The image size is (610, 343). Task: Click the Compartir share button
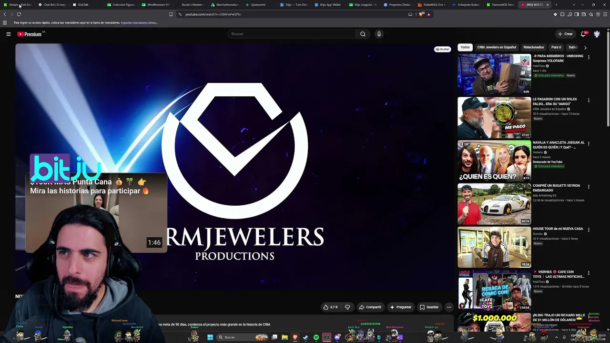[x=370, y=307]
